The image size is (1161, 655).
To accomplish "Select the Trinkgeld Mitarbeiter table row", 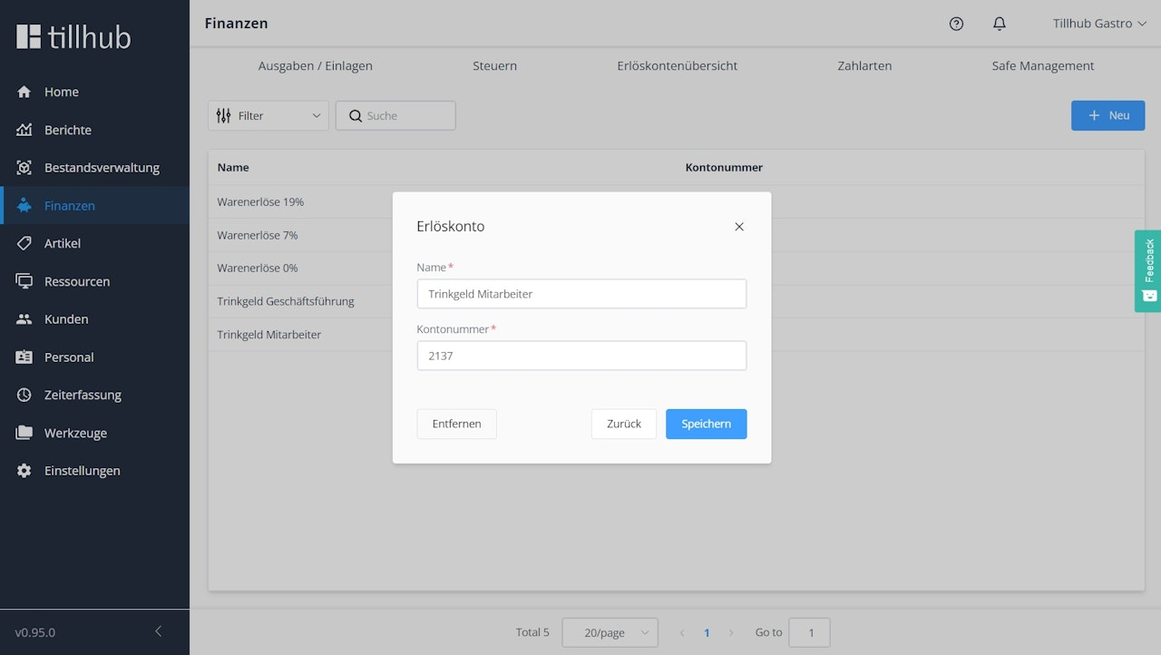I will [x=677, y=335].
